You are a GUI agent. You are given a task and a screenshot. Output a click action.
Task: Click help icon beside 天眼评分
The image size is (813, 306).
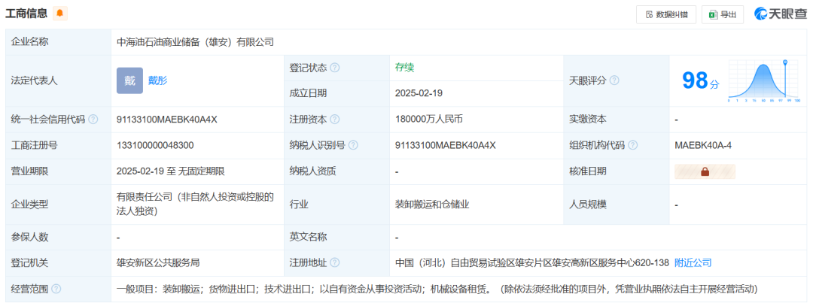coord(614,80)
